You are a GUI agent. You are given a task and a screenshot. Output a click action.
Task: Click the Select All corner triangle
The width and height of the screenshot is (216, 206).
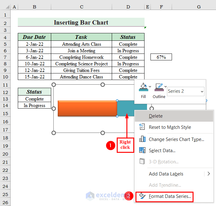tap(7, 7)
